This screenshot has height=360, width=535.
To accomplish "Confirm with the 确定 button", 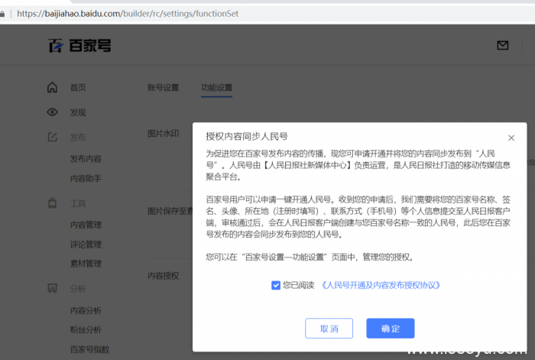I will point(391,328).
